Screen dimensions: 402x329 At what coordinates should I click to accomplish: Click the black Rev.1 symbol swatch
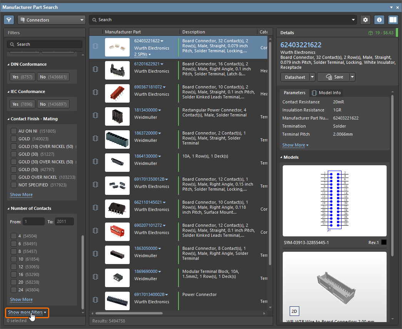(384, 243)
